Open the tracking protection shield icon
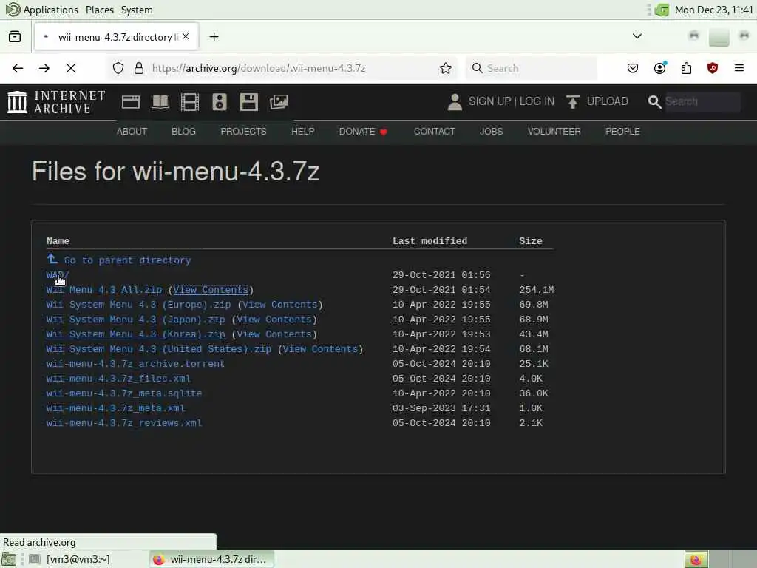 (118, 68)
